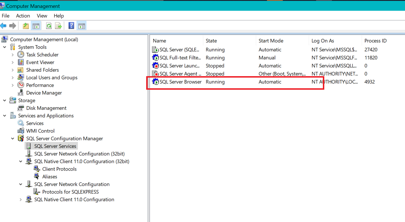Click the SQL Server Agent stopped icon
The width and height of the screenshot is (405, 222).
[156, 74]
